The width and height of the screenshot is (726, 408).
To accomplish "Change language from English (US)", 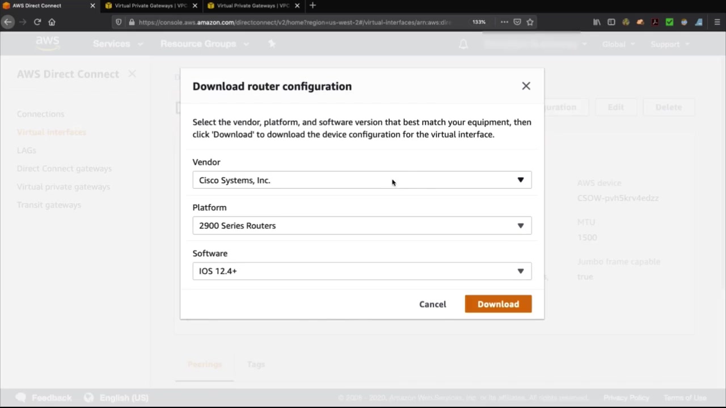I will tap(116, 398).
